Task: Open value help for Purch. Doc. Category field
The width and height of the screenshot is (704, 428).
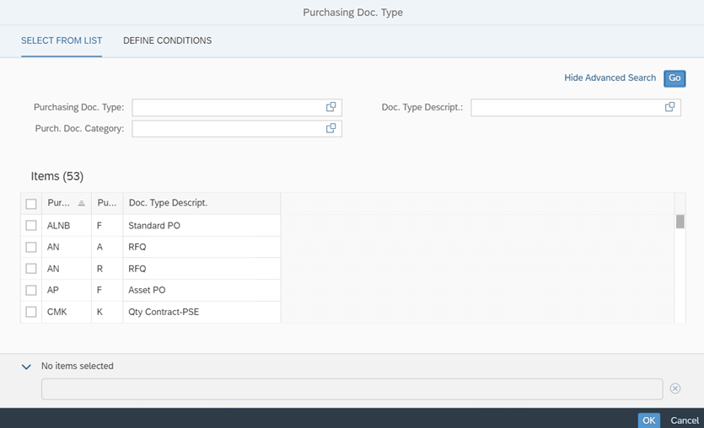Action: click(x=331, y=128)
